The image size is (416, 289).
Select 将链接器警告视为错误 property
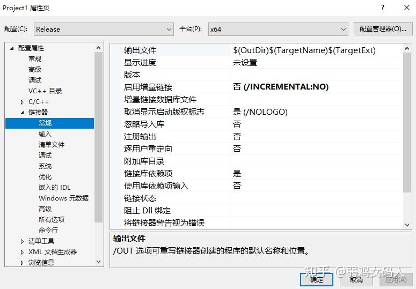tap(164, 223)
